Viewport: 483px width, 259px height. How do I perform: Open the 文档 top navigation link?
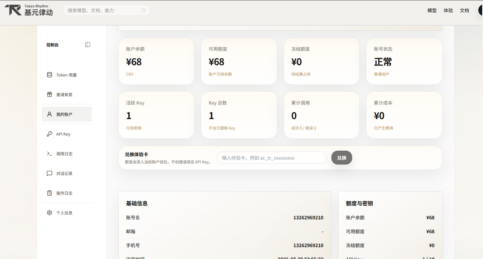[x=464, y=10]
